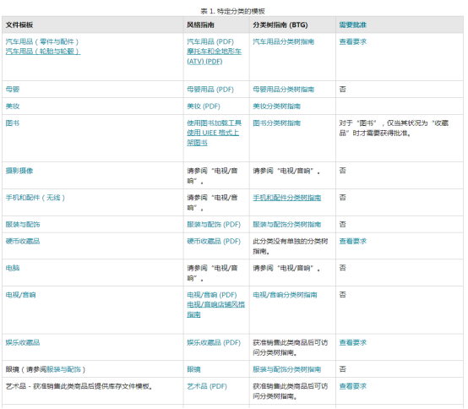The image size is (468, 409).
Task: Click 请参阅"电视/音响" style guide text in 摄影摄像 row
Action: [x=212, y=176]
